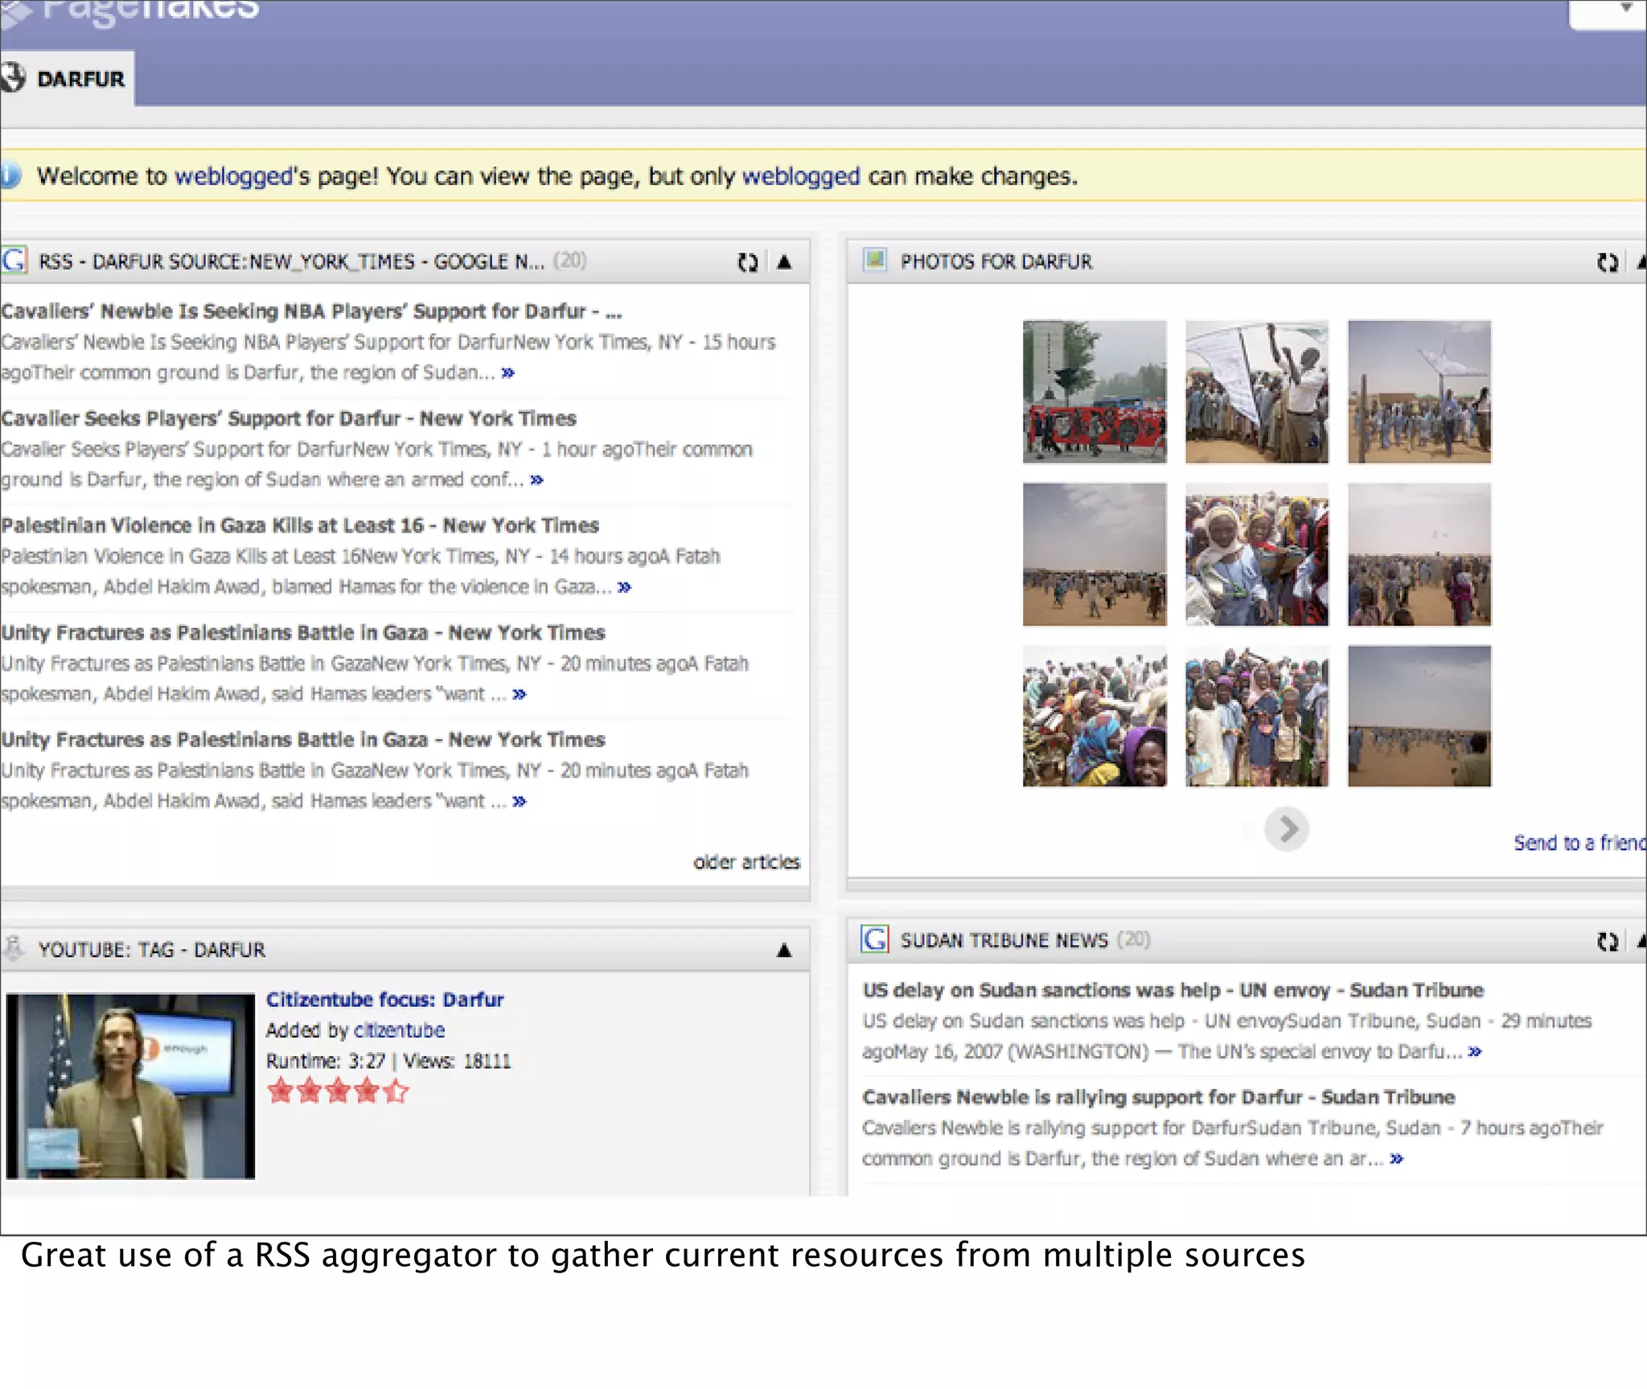Go to next page of Darfur photos

[x=1287, y=828]
